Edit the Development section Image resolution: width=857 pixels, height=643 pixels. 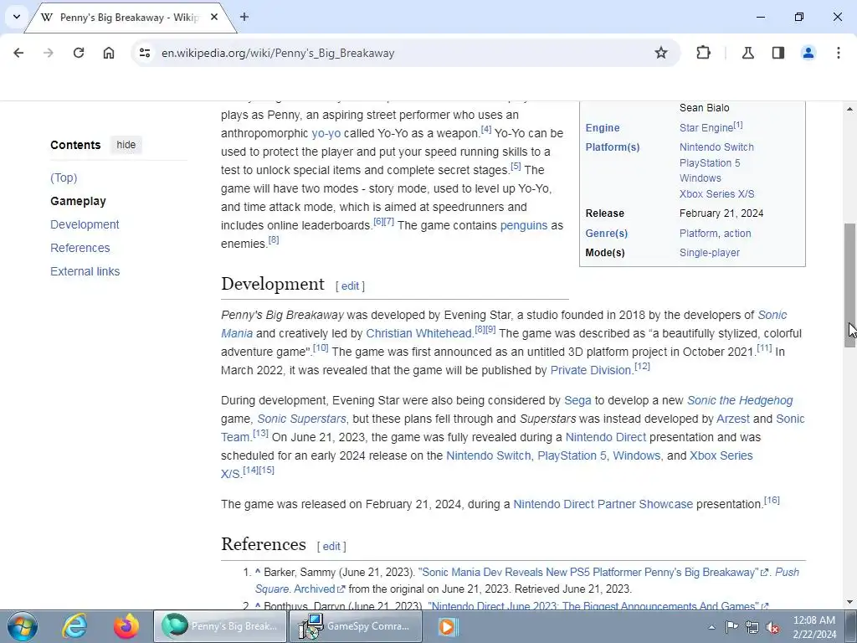pos(350,286)
